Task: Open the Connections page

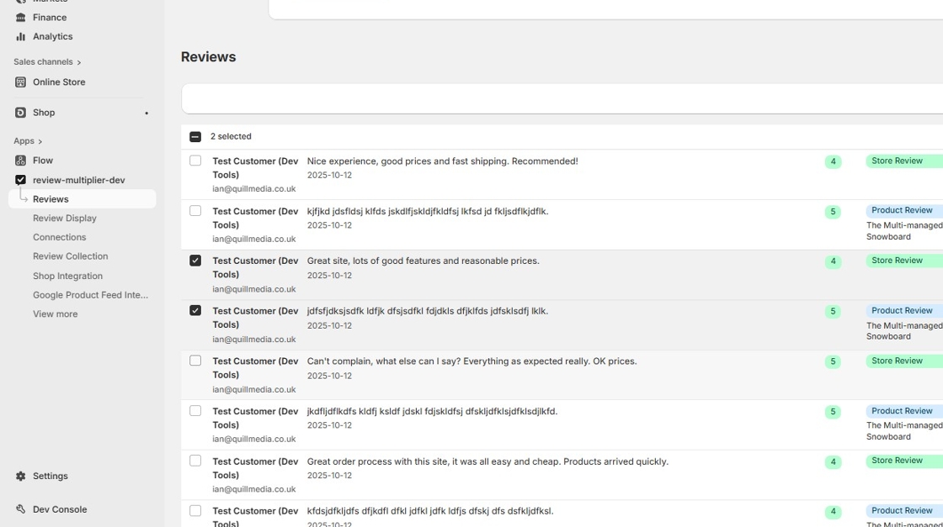Action: 59,236
